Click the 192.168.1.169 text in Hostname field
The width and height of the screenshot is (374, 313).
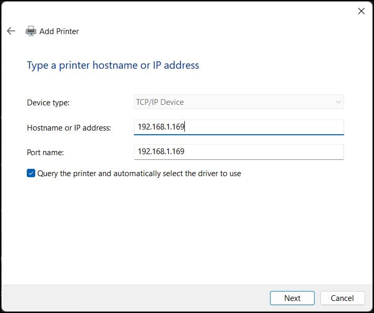point(161,127)
